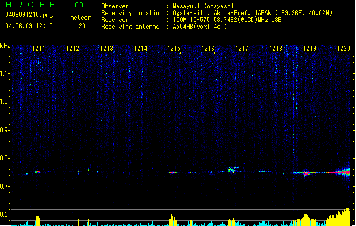Click the Ogata-vill. Akita-Pref. JAPAN location text
Image resolution: width=356 pixels, height=226 pixels.
tap(252, 13)
